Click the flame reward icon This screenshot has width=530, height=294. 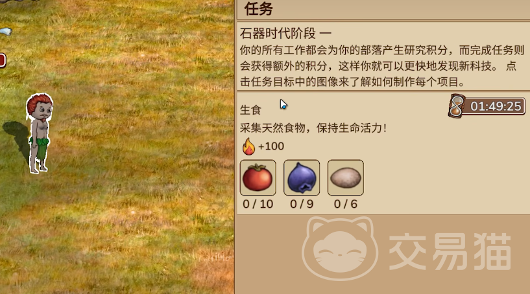pos(248,146)
